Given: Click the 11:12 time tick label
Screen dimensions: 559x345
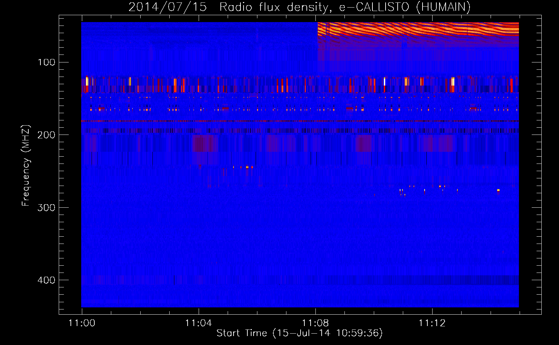Looking at the screenshot, I should click(x=432, y=323).
